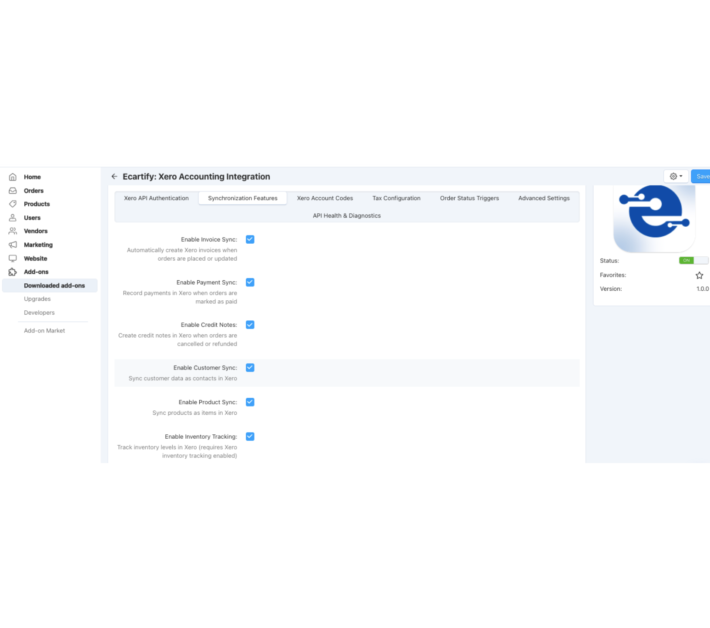
Task: Click the Vendors people icon
Action: tap(13, 231)
